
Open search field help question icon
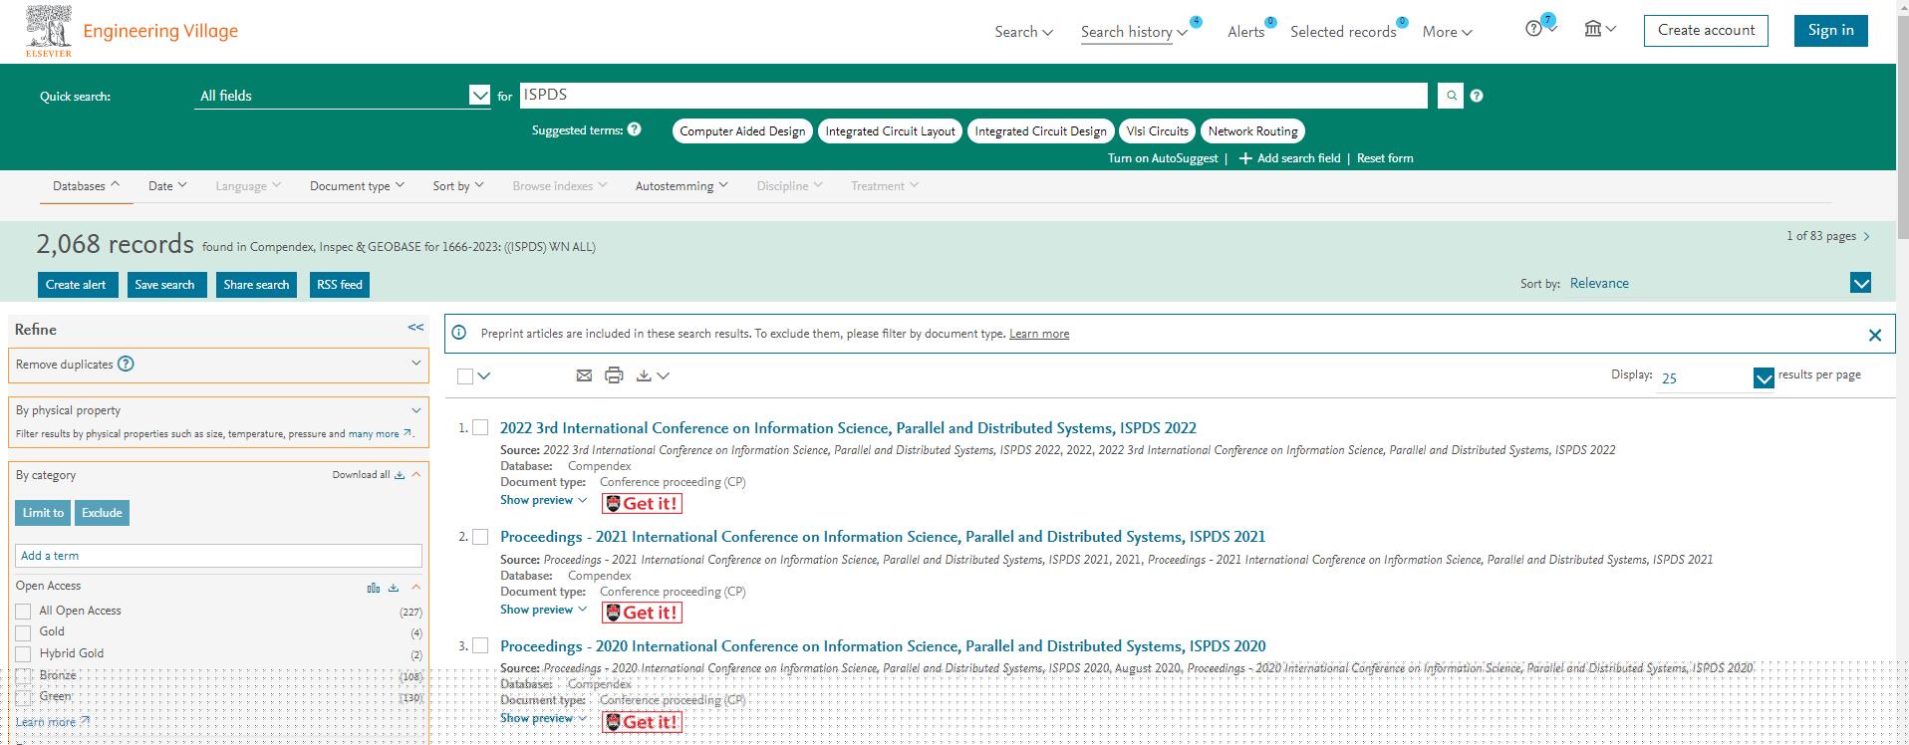point(1477,96)
